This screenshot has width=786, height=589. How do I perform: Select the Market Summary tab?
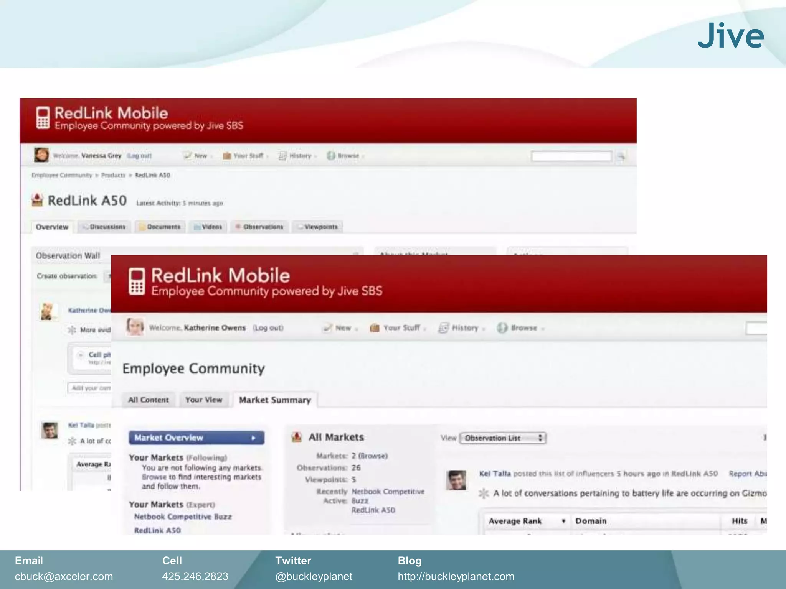click(275, 400)
